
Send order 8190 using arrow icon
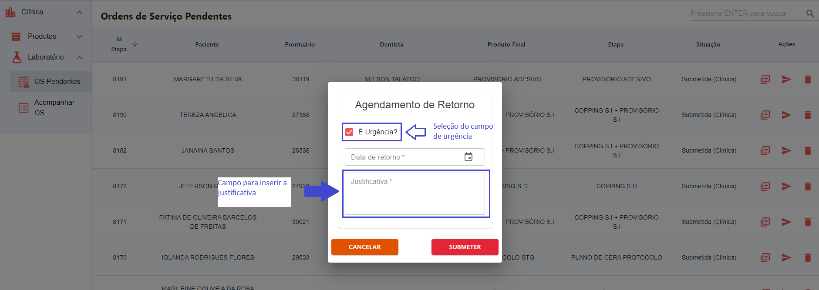786,115
